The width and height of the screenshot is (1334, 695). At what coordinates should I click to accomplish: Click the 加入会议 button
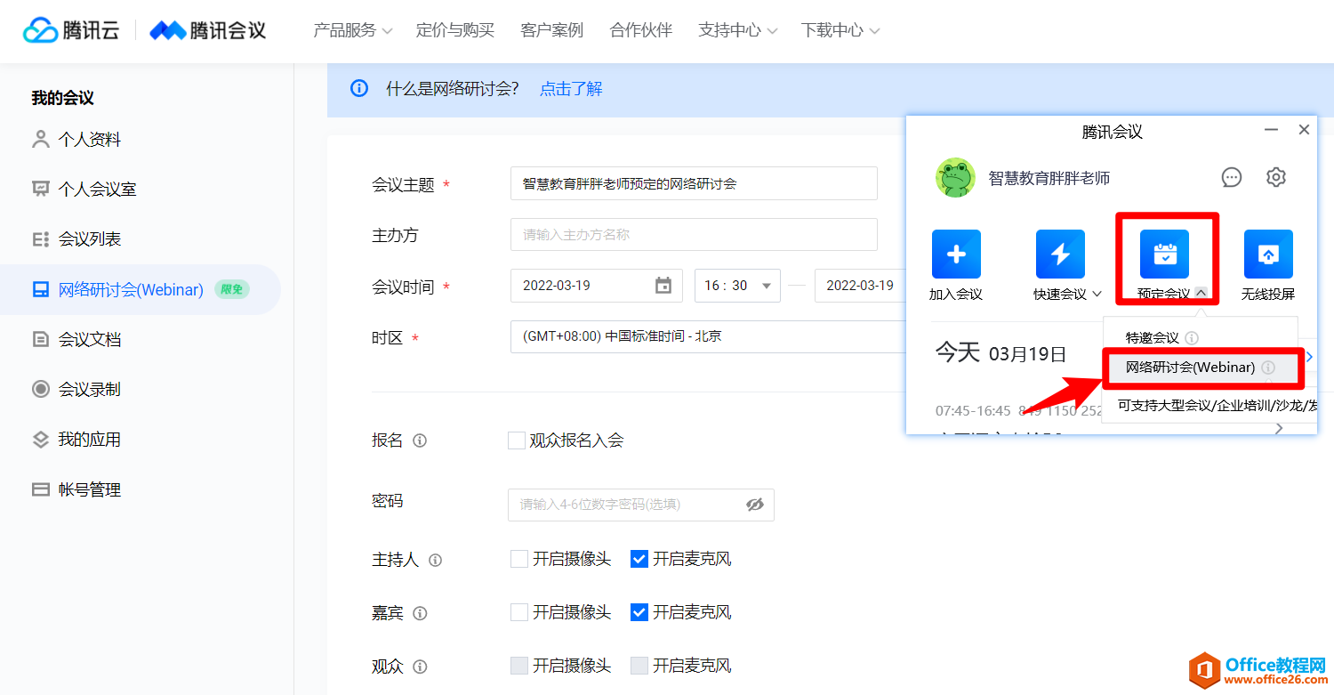coord(956,255)
